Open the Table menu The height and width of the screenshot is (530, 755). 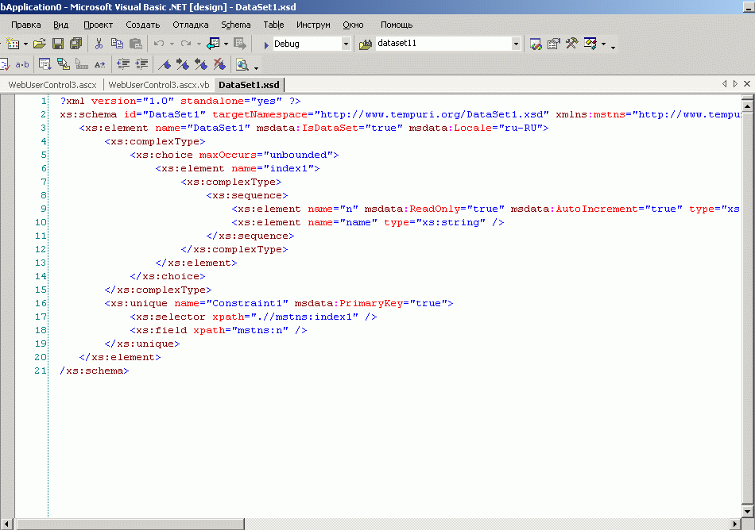[273, 25]
